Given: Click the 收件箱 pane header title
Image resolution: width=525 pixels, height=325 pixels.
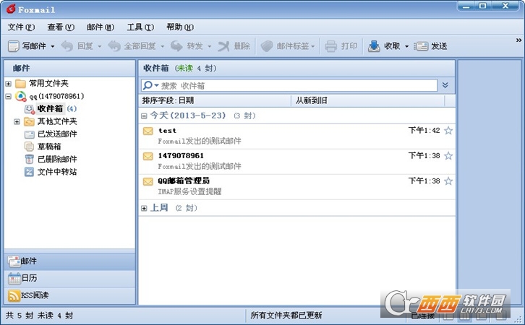Looking at the screenshot, I should pos(156,68).
